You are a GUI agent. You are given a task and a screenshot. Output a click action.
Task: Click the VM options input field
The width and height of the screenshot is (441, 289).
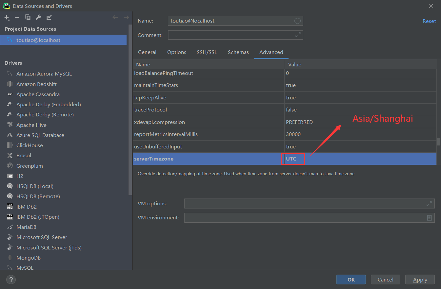point(310,203)
